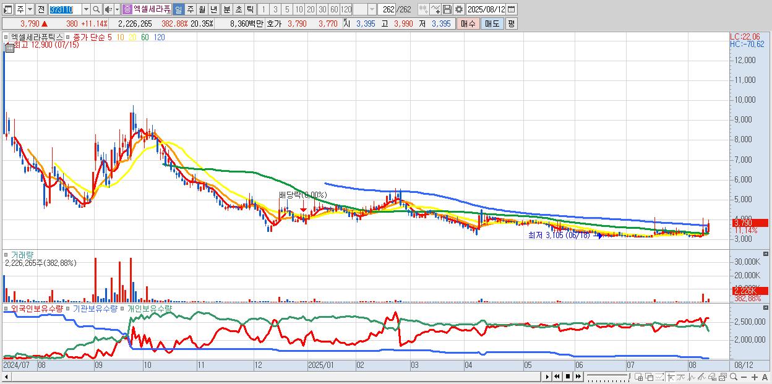Open the calendar date picker icon
Screen dimensions: 772x384
pos(512,9)
